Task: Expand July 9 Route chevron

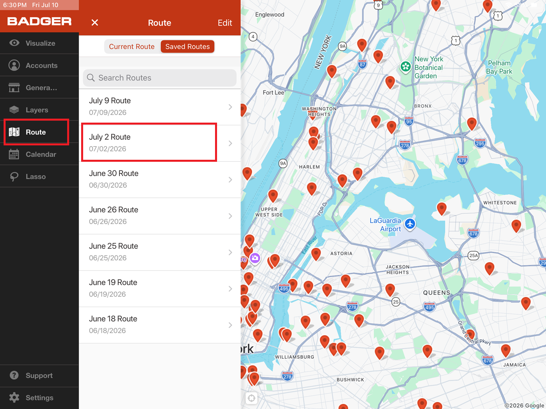Action: [x=230, y=107]
